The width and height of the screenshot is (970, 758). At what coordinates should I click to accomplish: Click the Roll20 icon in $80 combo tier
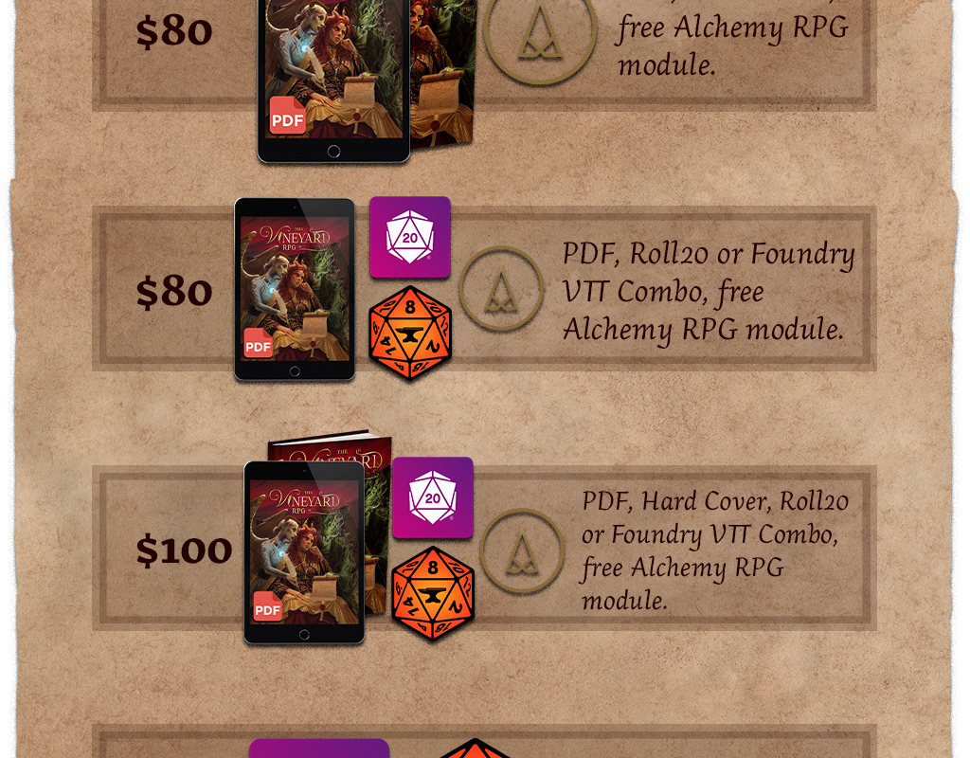tap(409, 238)
